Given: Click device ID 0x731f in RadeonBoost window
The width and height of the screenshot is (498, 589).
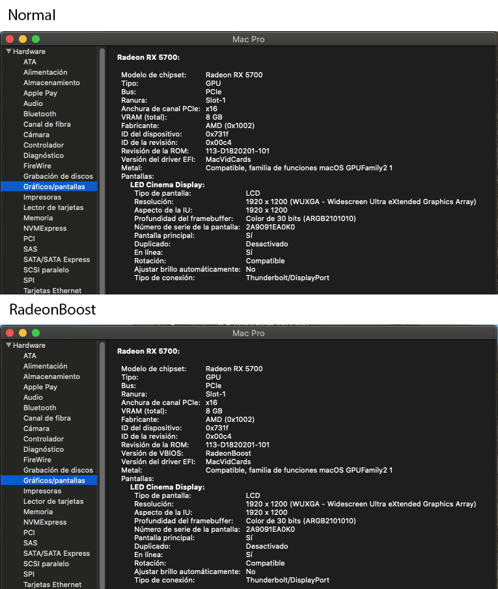Looking at the screenshot, I should coord(217,428).
